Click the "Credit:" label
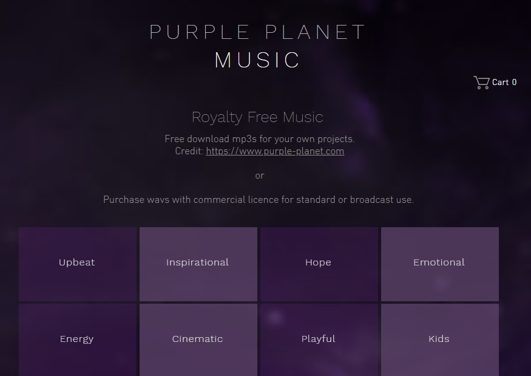 click(189, 151)
